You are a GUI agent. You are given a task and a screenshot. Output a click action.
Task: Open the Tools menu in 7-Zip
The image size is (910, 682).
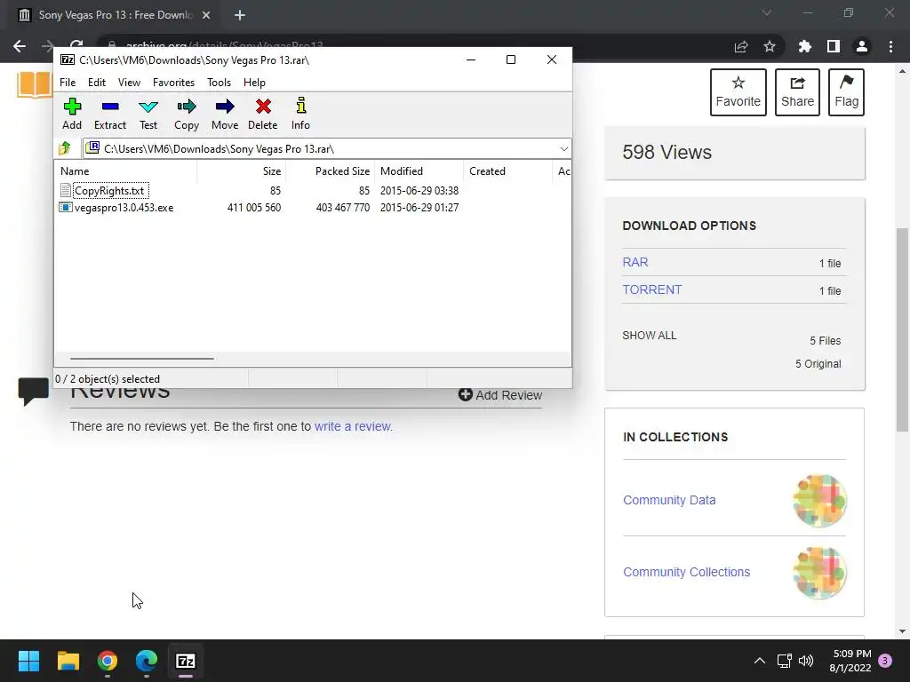click(219, 83)
